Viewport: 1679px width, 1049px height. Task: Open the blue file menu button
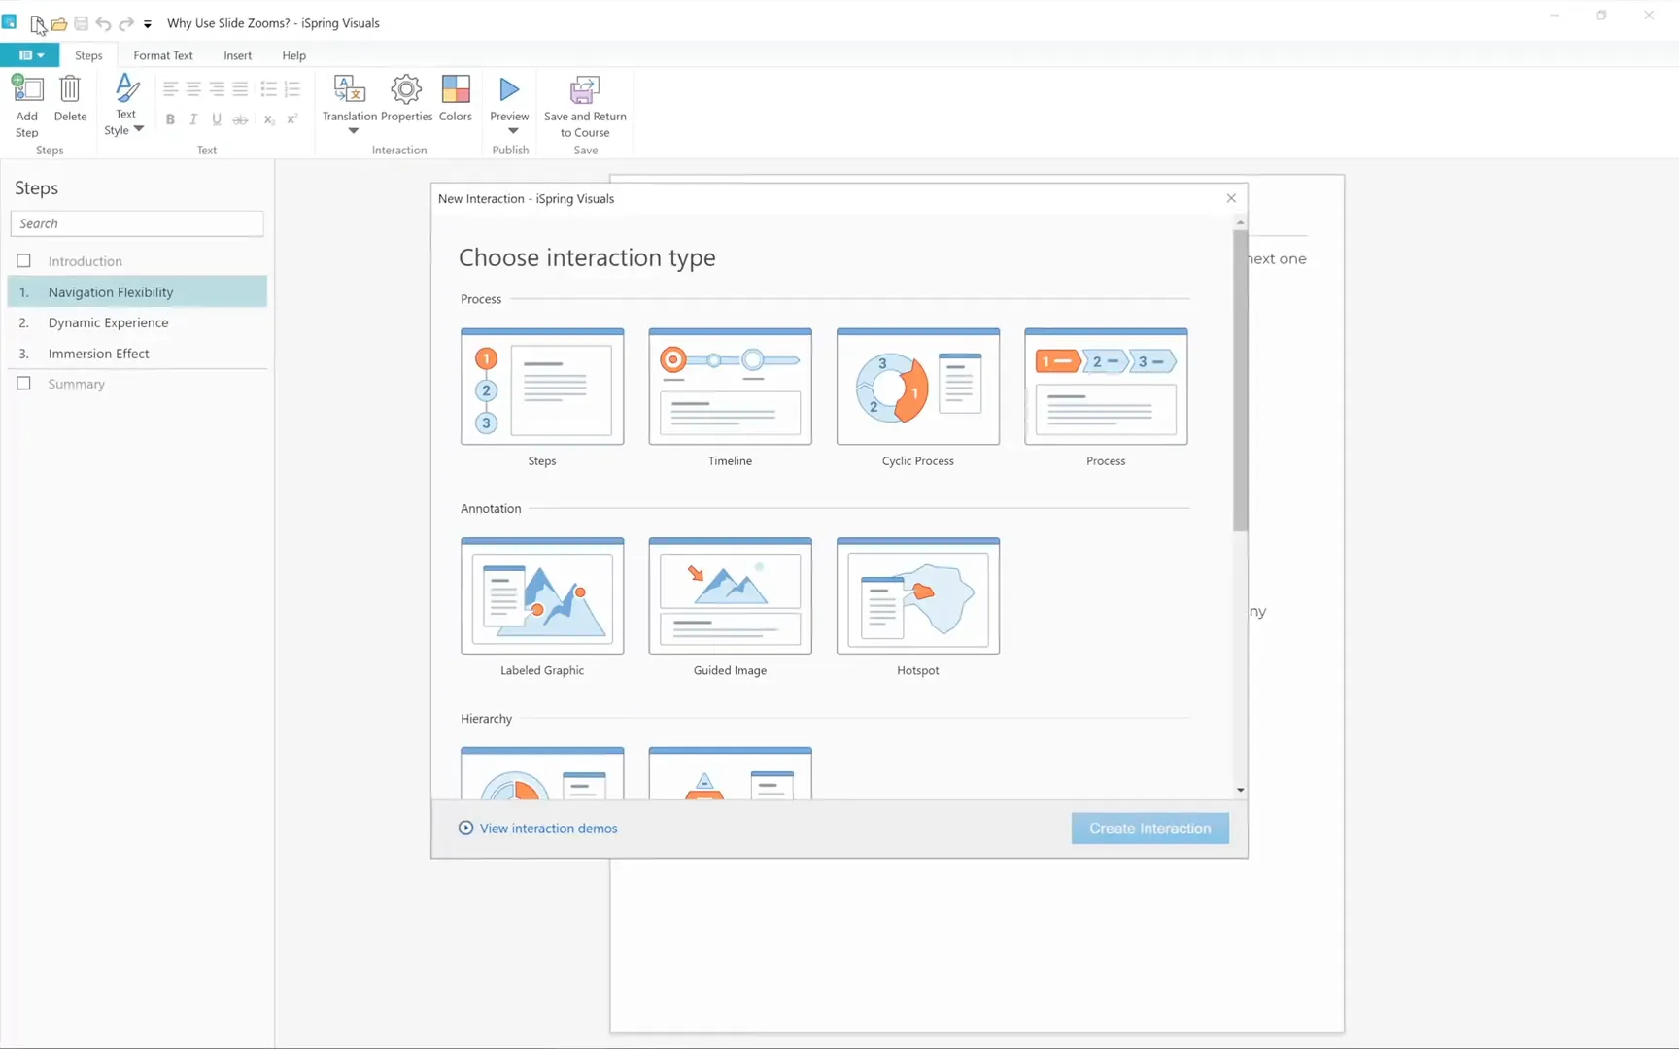[31, 55]
